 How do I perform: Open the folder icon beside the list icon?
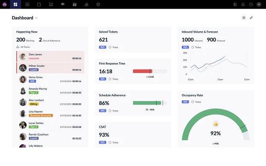coord(39,4)
